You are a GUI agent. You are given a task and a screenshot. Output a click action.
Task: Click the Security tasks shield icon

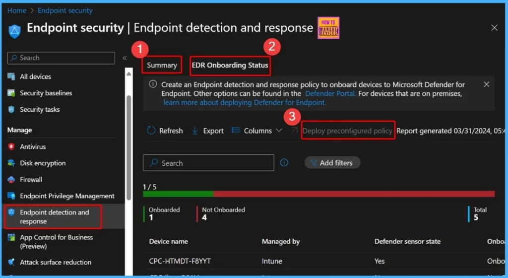[x=11, y=110]
